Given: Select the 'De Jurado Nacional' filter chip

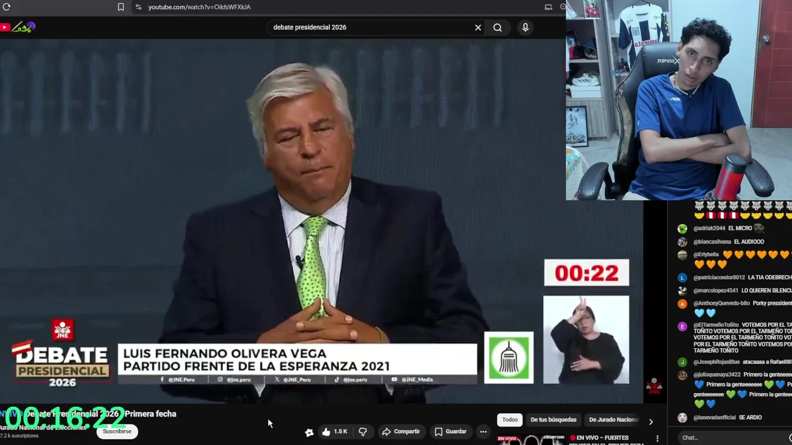Looking at the screenshot, I should pos(612,420).
